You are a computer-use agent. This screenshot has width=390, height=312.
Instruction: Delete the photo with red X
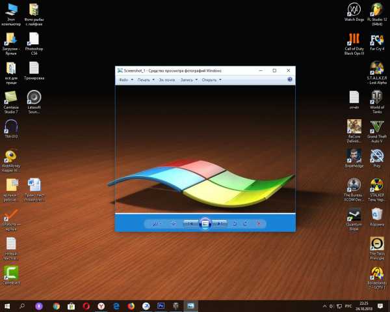[x=259, y=223]
